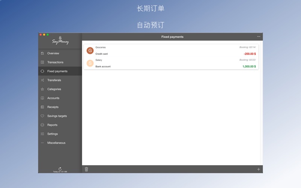Screen dimensions: 301x188
Task: Select the Salary payment name
Action: (99, 60)
